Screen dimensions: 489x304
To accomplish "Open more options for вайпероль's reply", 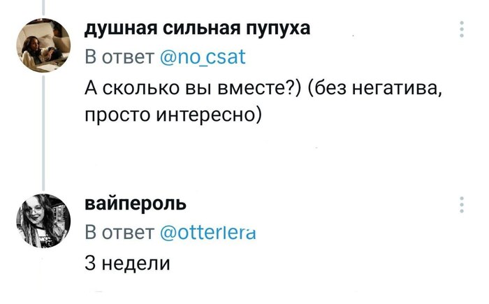I will click(x=462, y=205).
